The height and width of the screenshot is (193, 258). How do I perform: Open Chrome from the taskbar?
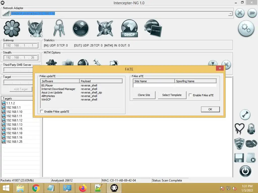[36, 188]
